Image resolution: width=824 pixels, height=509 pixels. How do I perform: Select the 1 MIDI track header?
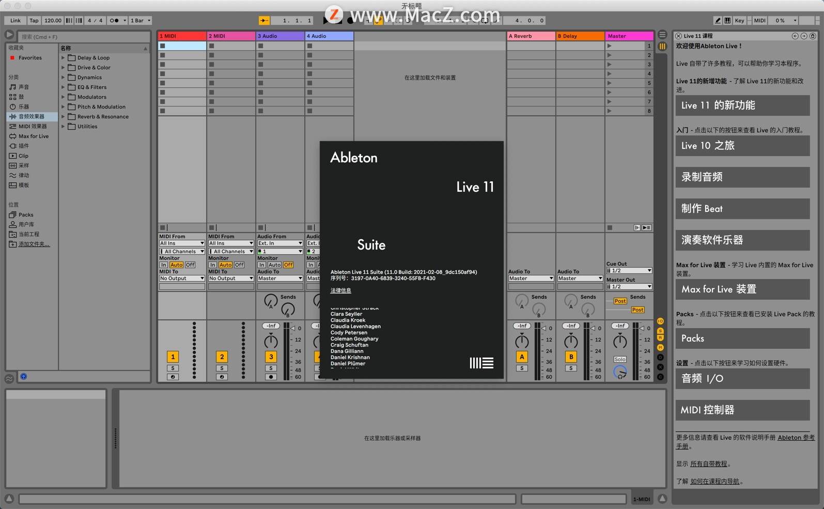[x=182, y=36]
